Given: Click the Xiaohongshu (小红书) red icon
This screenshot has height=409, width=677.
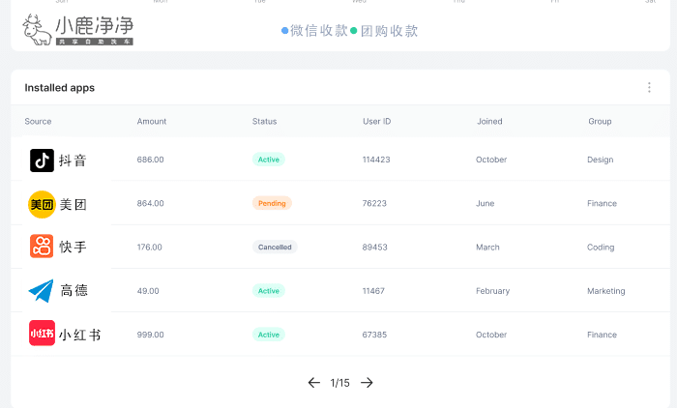Looking at the screenshot, I should [42, 334].
